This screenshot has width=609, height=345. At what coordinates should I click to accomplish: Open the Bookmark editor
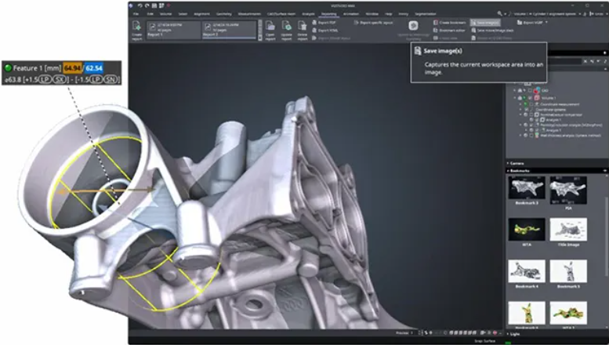tap(451, 31)
